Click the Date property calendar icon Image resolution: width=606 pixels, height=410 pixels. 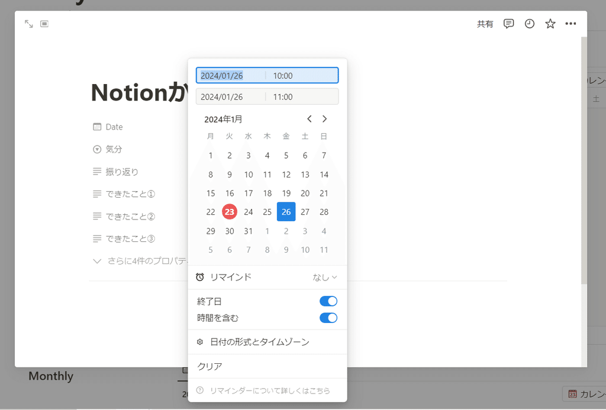click(x=97, y=127)
